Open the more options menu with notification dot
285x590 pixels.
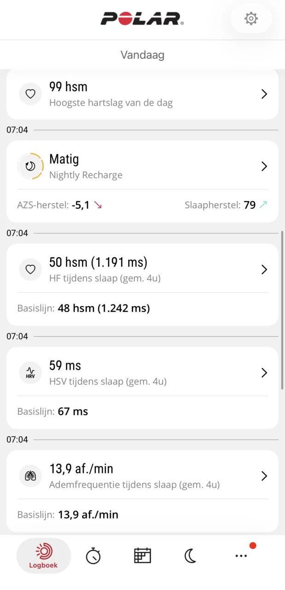pos(241,555)
